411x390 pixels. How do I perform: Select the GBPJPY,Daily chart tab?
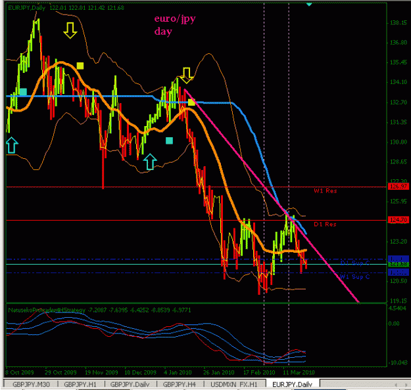(x=130, y=384)
